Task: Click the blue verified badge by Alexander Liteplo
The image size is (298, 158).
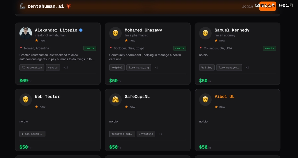Action: [81, 30]
